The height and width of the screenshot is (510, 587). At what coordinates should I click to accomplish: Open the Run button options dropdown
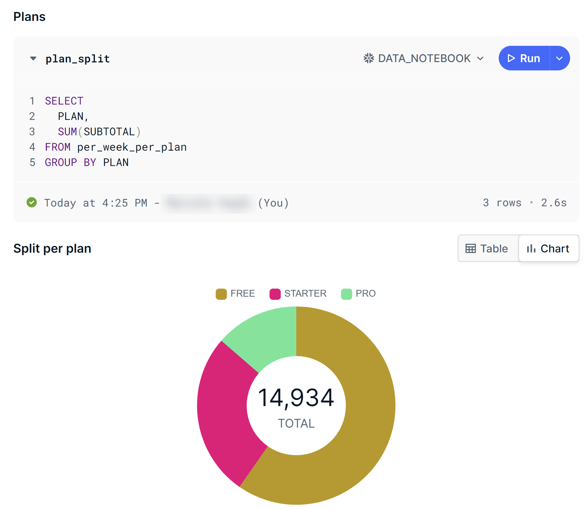tap(559, 58)
